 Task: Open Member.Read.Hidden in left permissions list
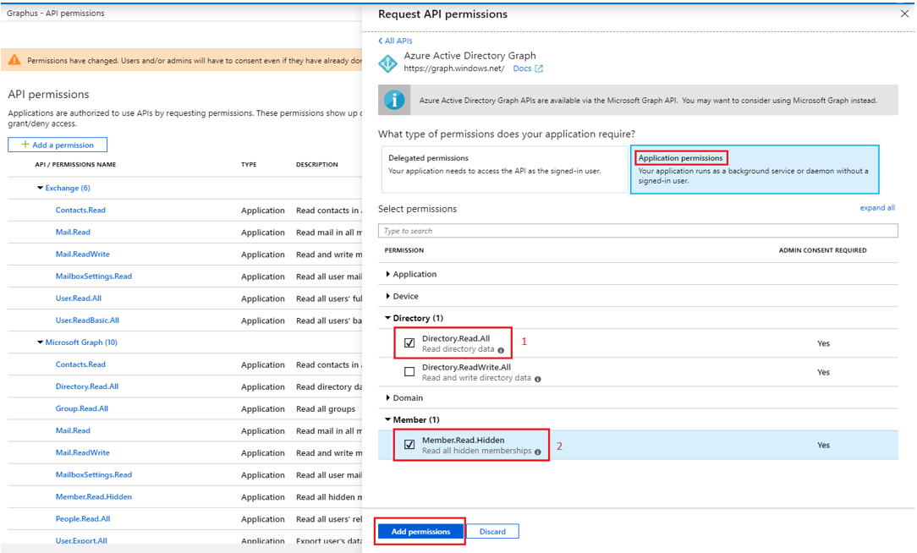pos(94,497)
